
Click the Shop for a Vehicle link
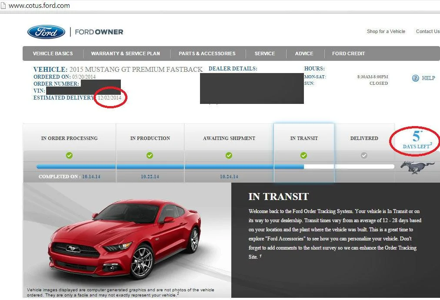[x=386, y=31]
